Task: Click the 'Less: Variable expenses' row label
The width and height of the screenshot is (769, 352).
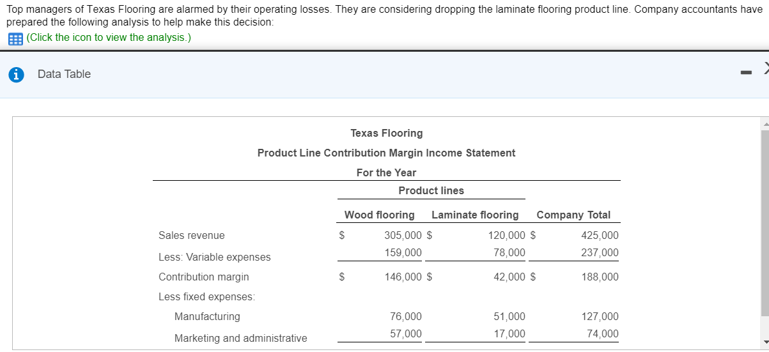Action: 214,257
